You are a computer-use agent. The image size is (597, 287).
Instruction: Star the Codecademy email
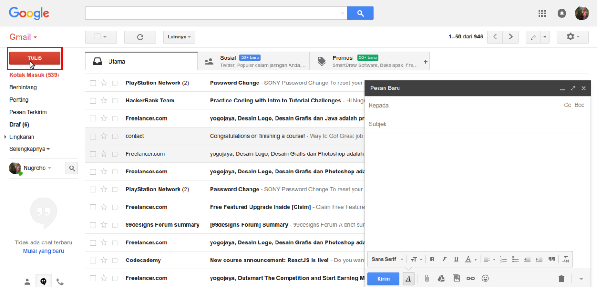[x=104, y=260]
